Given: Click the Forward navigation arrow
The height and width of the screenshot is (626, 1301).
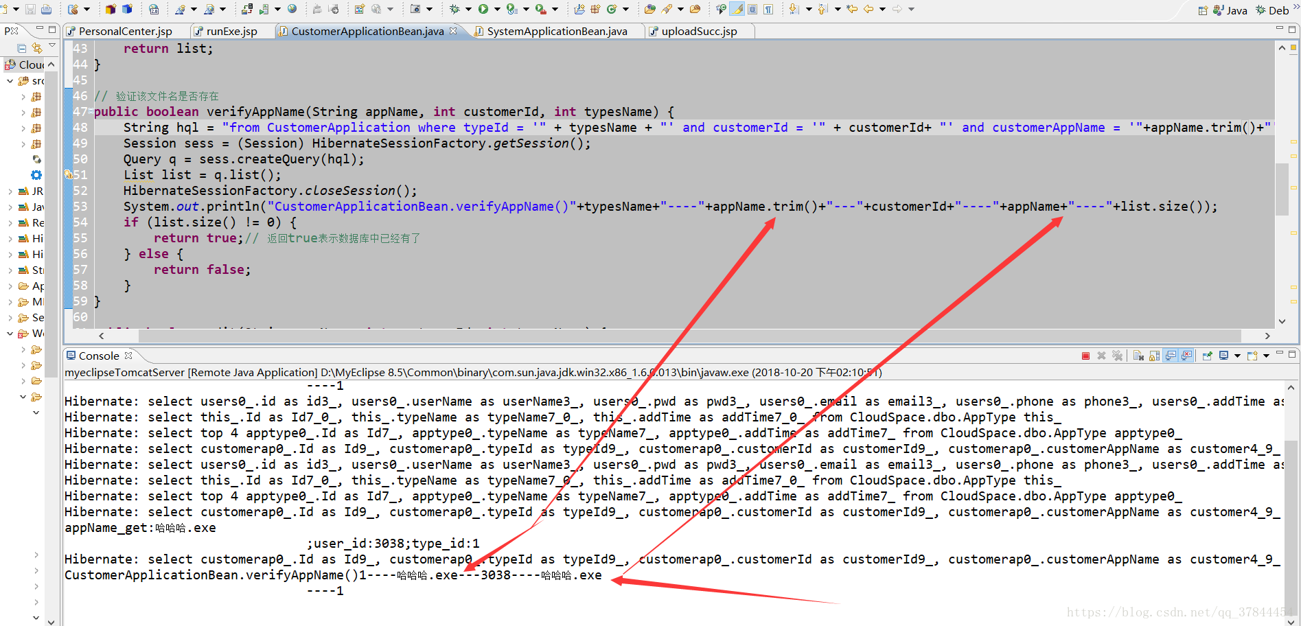Looking at the screenshot, I should tap(897, 9).
